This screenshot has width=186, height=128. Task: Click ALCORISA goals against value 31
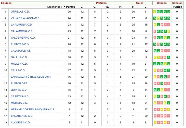(x=146, y=123)
